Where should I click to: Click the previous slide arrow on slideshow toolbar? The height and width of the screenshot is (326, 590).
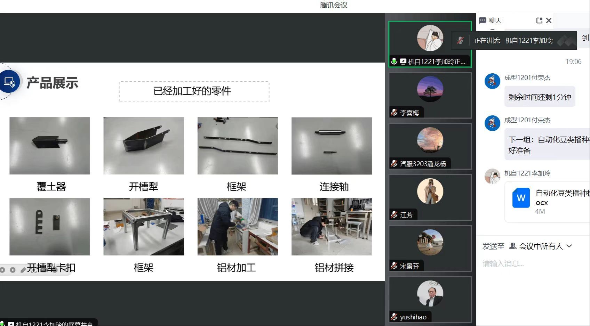click(x=3, y=270)
